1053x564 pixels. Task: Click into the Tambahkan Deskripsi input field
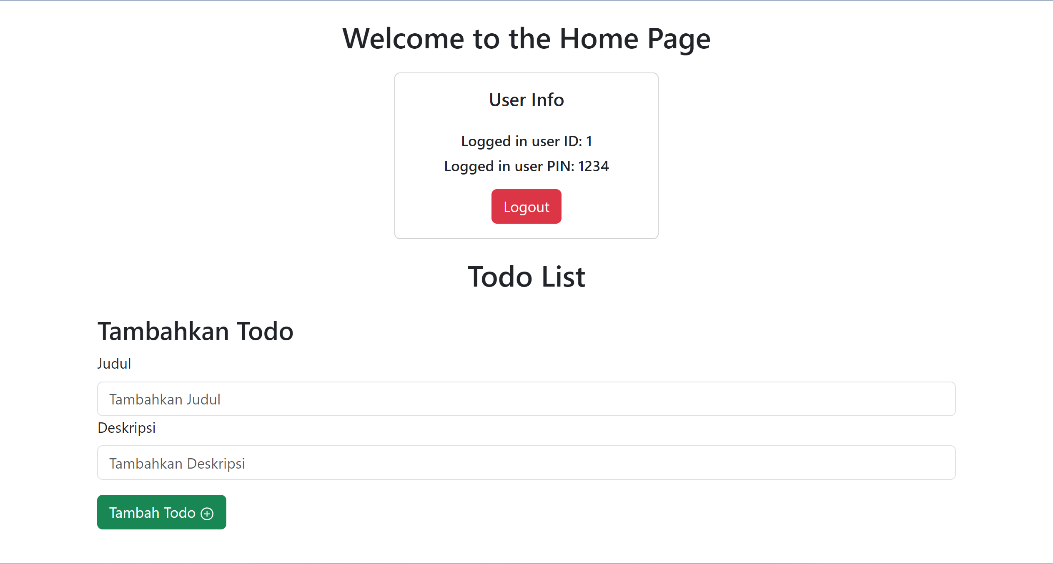coord(526,463)
